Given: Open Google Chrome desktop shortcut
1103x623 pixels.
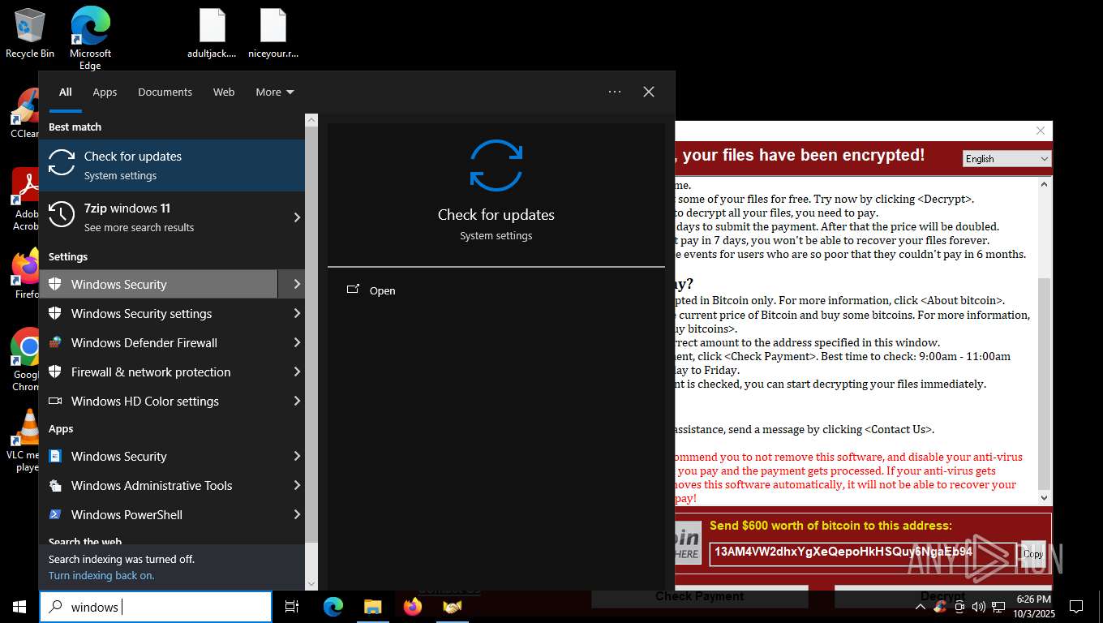Looking at the screenshot, I should click(27, 359).
